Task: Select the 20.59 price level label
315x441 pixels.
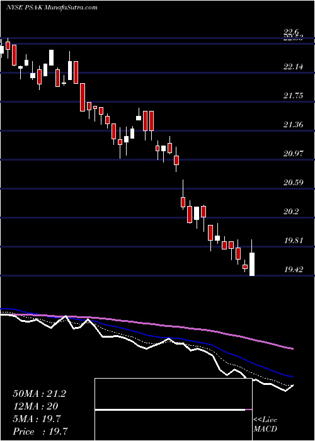Action: [x=294, y=183]
